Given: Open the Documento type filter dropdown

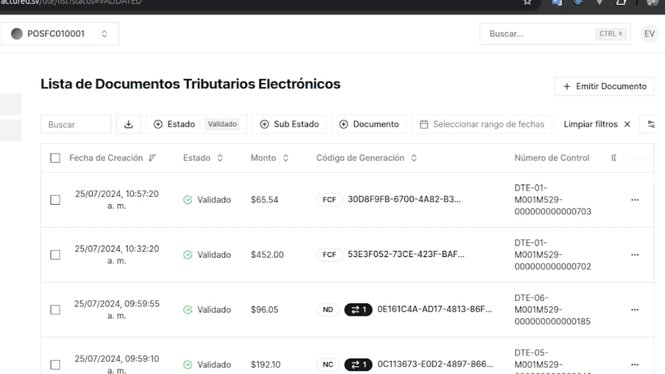Looking at the screenshot, I should pos(369,124).
